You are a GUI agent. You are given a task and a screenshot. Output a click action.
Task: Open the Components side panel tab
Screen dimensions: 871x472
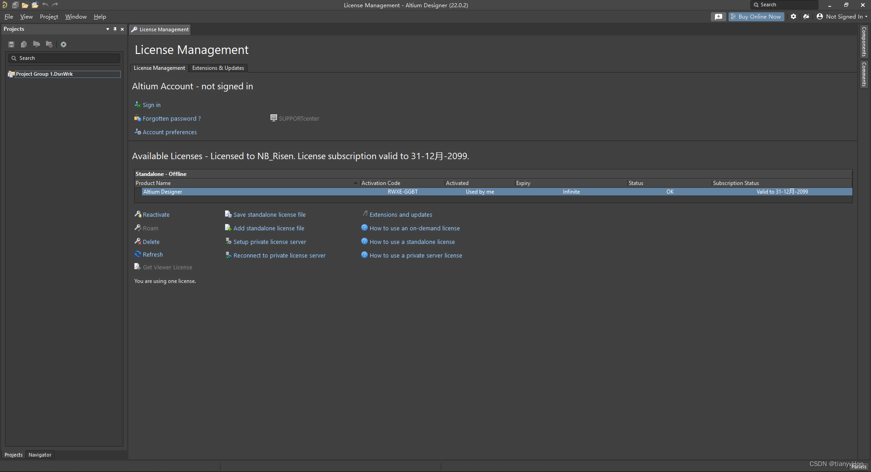pos(864,41)
